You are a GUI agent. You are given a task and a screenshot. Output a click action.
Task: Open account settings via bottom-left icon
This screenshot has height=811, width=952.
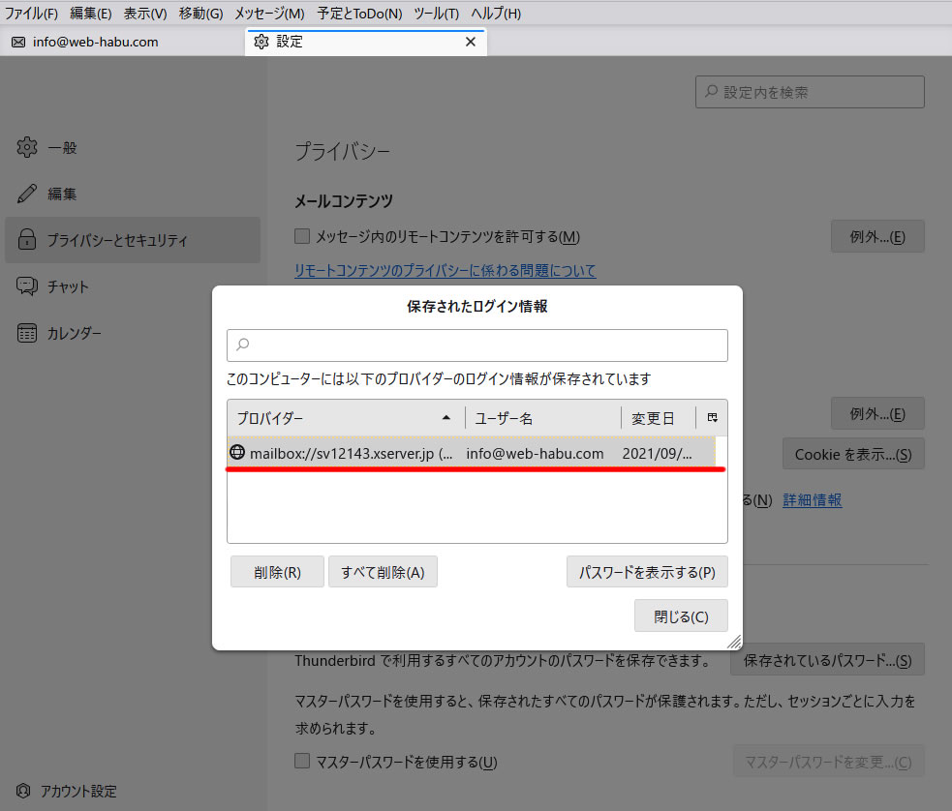pyautogui.click(x=23, y=791)
